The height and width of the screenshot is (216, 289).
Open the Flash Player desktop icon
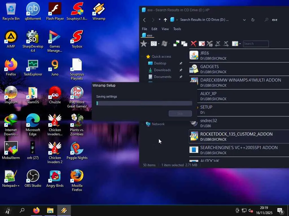[55, 11]
